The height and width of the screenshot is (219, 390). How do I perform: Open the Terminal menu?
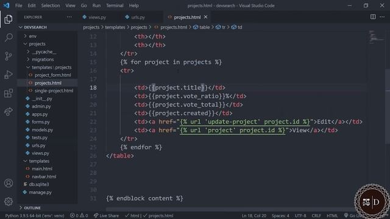(115, 5)
